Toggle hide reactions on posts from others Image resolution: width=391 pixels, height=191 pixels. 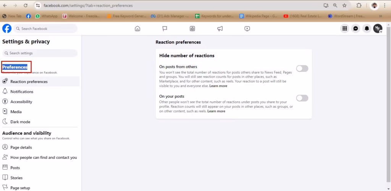(302, 69)
